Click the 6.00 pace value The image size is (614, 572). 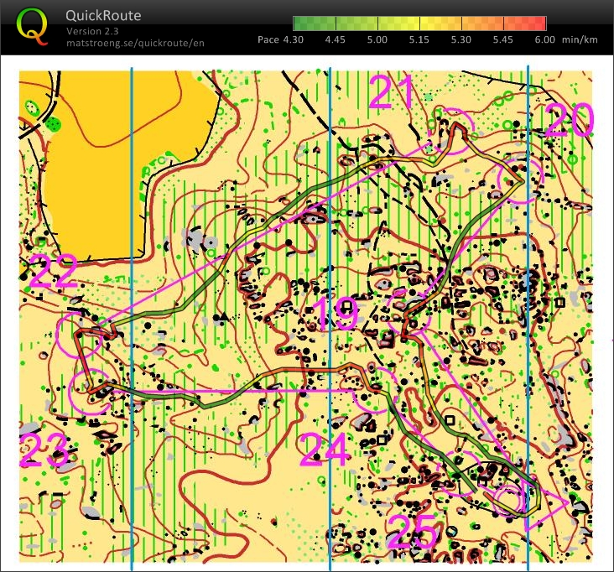pos(544,39)
